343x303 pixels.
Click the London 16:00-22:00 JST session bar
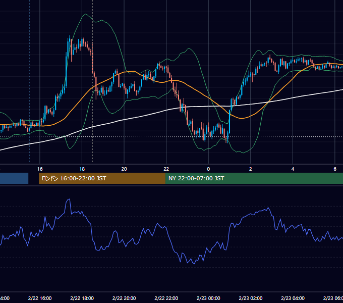(102, 178)
